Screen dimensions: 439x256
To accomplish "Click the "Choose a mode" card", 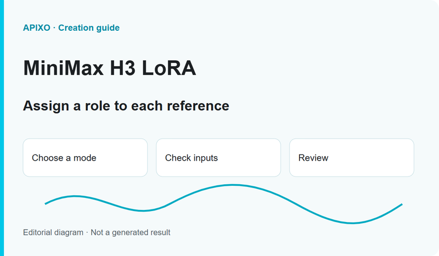I will (85, 157).
